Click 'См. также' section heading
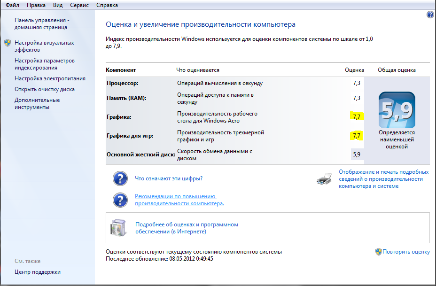 (x=28, y=261)
